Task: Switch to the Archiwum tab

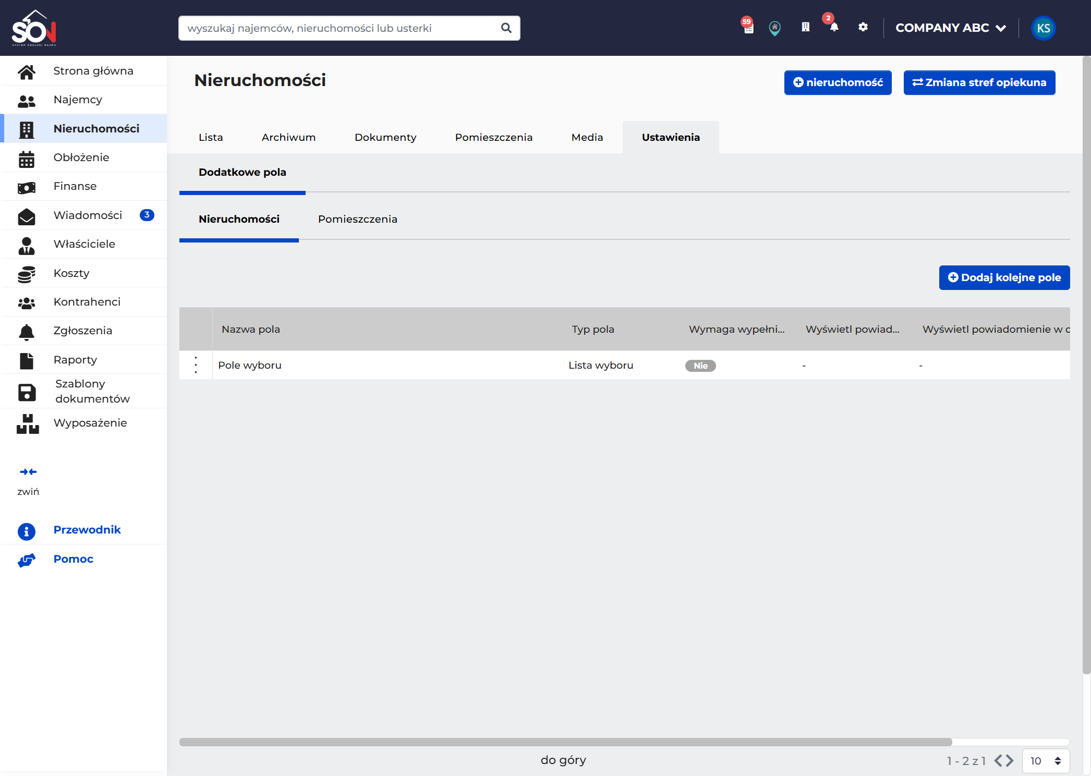Action: tap(288, 137)
